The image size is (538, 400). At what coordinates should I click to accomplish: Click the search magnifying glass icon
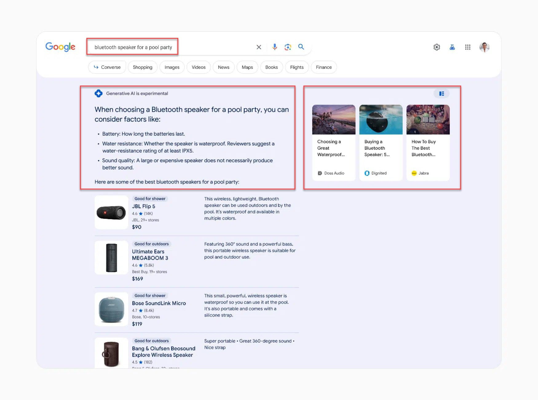[x=301, y=47]
